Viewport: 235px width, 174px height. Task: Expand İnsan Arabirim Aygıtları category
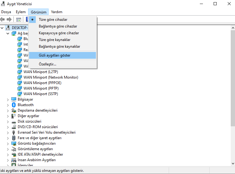8,160
